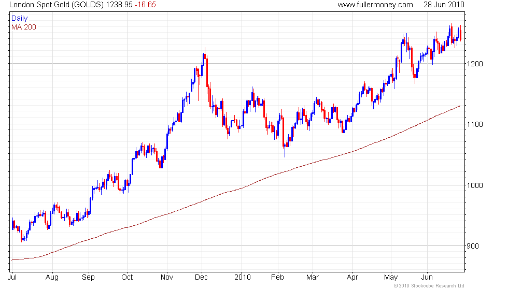
Task: Click the 1000 price axis label
Action: point(475,185)
